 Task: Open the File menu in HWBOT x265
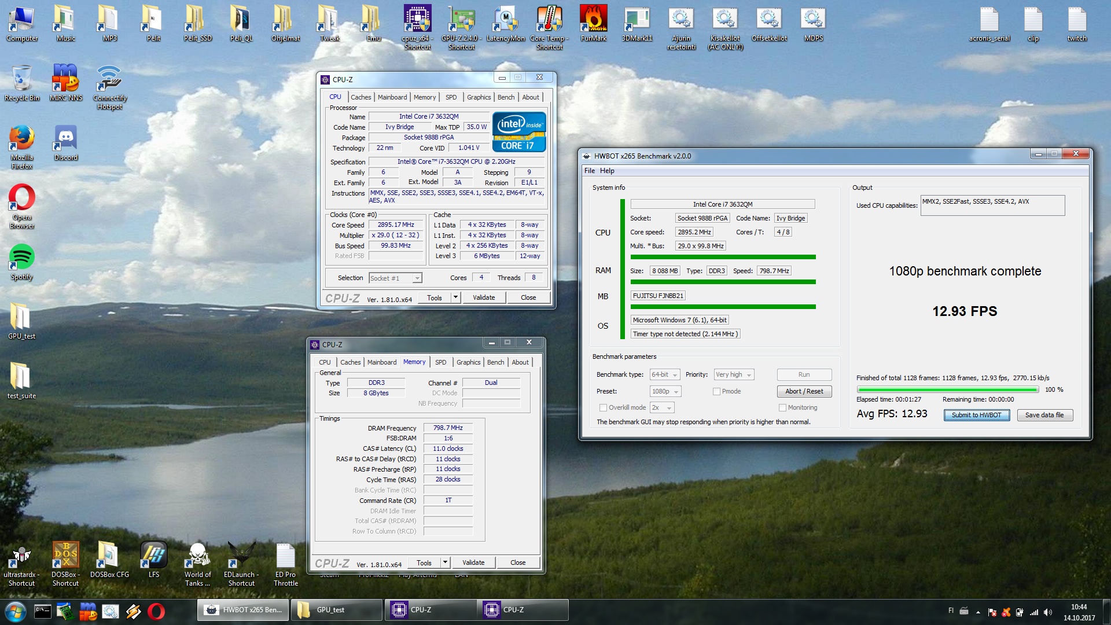coord(589,171)
